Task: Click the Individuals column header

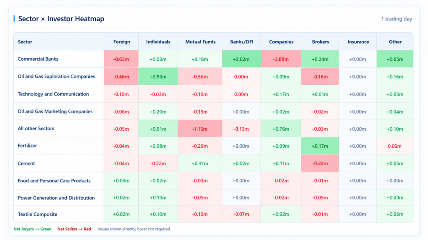Action: [158, 42]
